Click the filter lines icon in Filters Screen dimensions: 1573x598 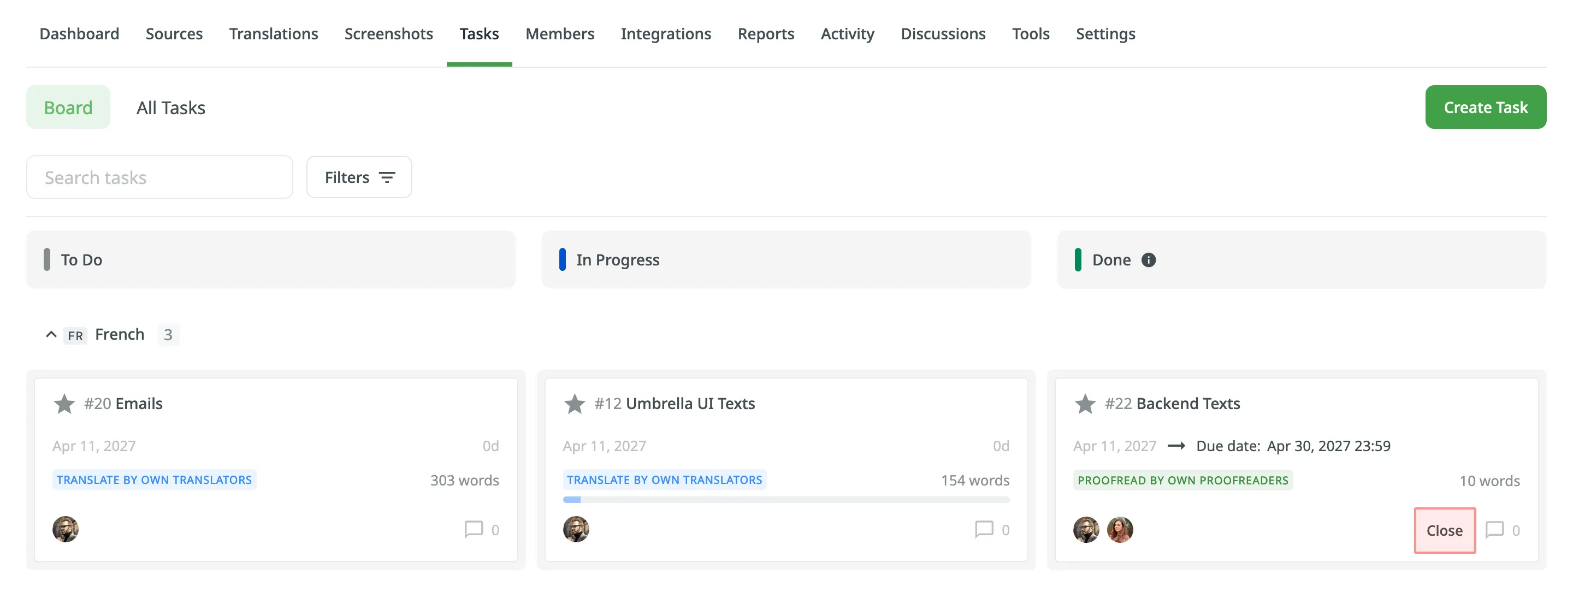pos(387,177)
